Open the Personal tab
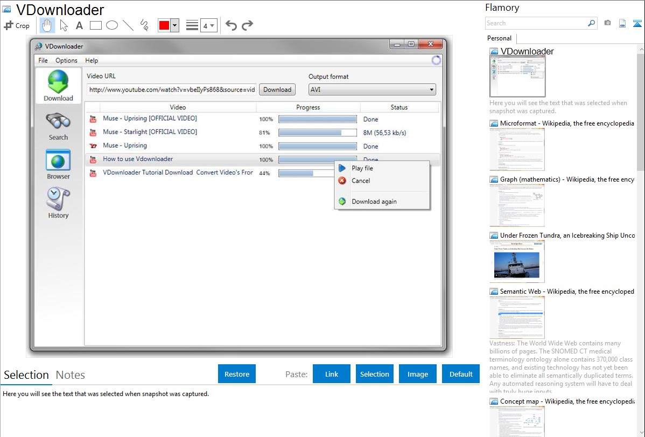This screenshot has height=437, width=645. [x=499, y=38]
